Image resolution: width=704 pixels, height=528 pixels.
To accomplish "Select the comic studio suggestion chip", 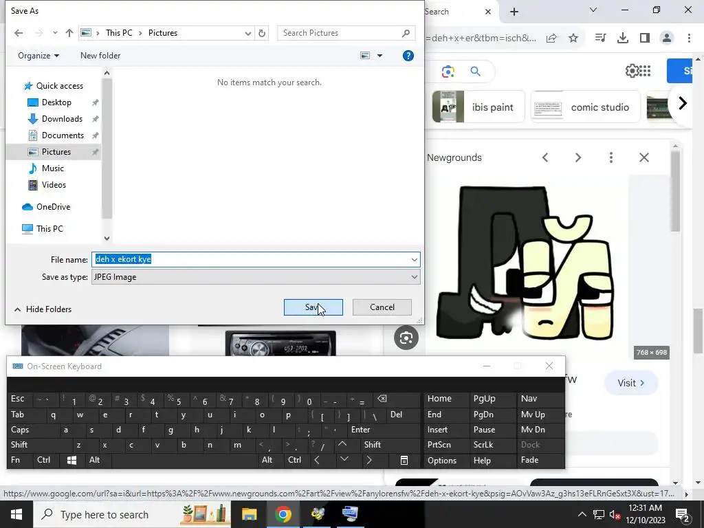I will point(586,107).
